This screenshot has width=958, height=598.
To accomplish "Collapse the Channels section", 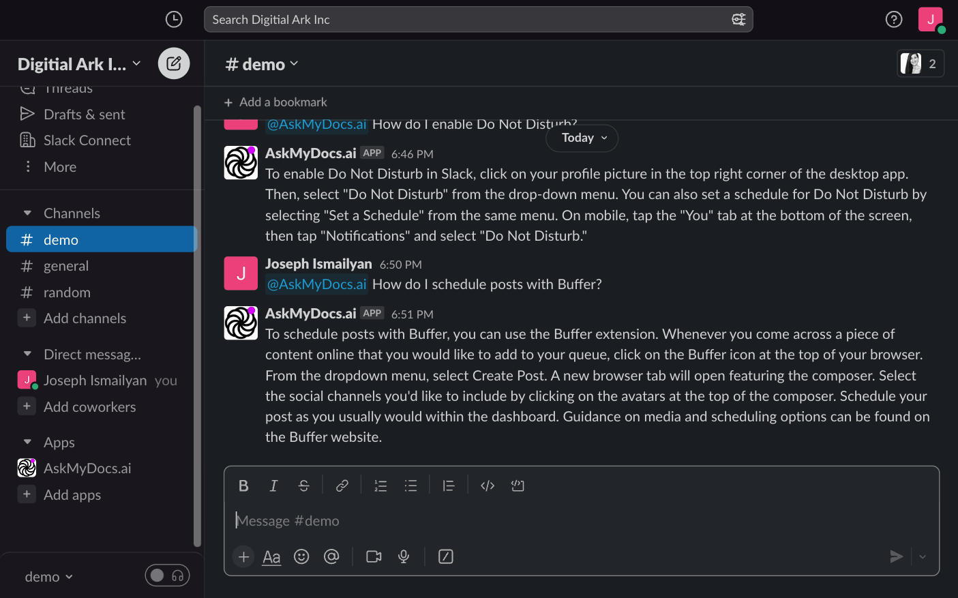I will coord(27,213).
